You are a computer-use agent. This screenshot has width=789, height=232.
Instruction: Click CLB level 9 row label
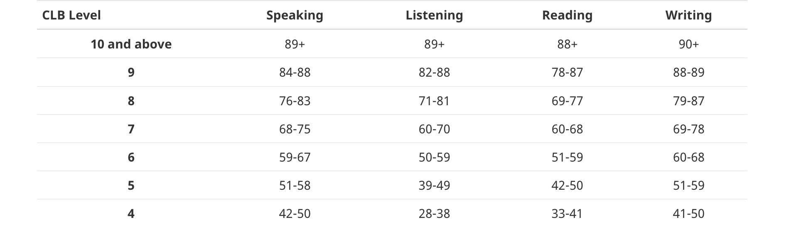[x=131, y=72]
